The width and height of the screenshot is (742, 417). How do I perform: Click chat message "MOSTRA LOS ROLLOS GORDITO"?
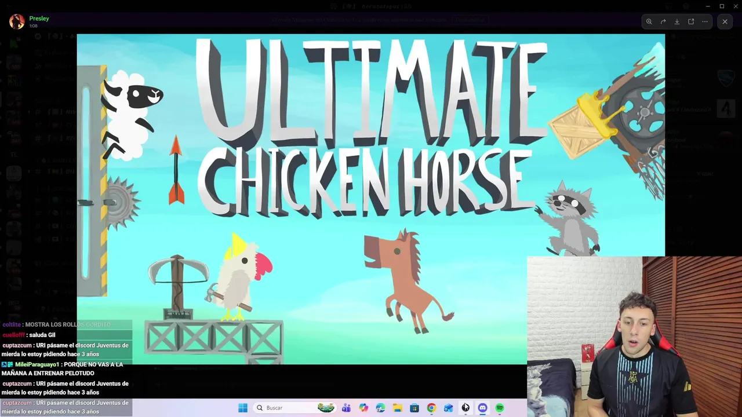pyautogui.click(x=68, y=325)
